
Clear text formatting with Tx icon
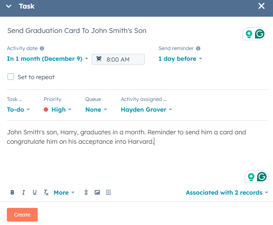46,192
